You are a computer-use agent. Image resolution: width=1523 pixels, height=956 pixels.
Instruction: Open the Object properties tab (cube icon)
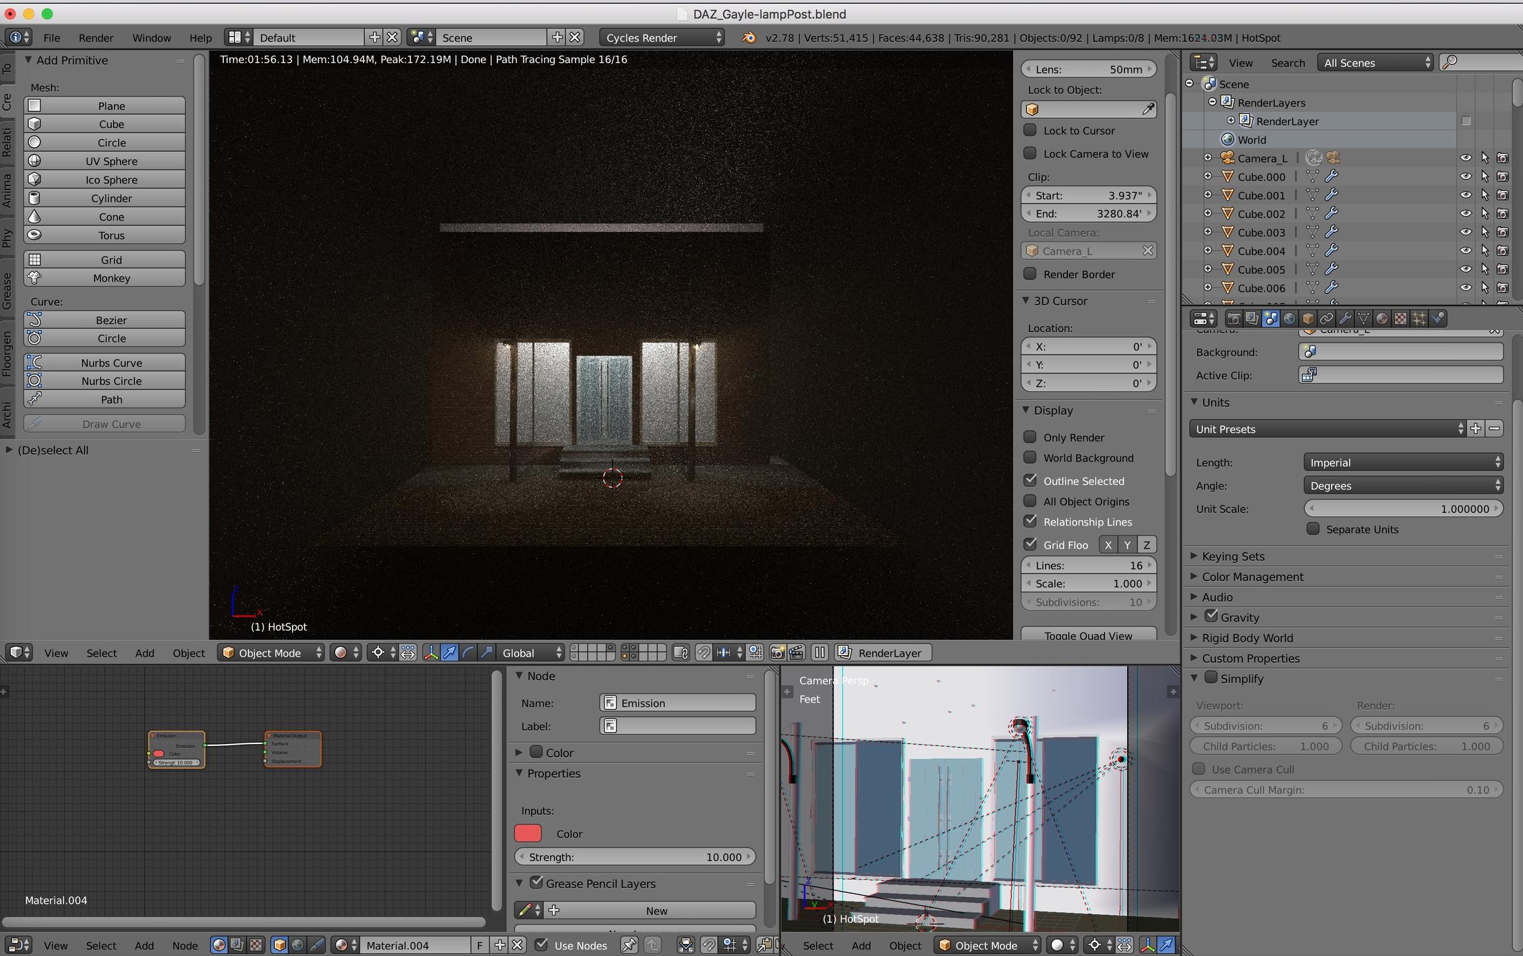pos(1308,319)
